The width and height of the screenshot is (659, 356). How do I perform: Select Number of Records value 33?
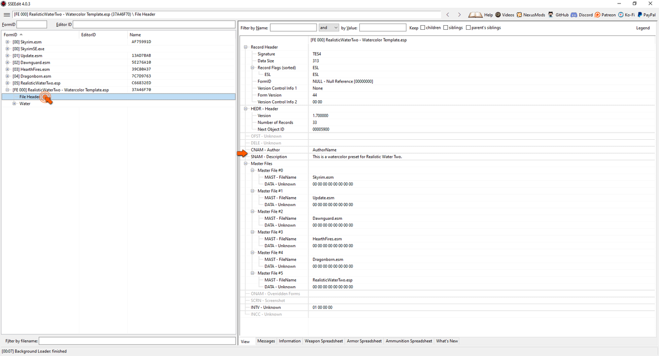coord(315,123)
